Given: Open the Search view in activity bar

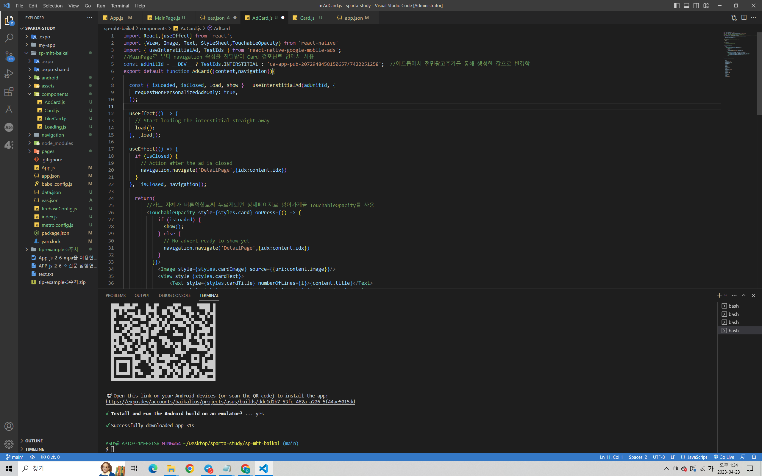Looking at the screenshot, I should [x=9, y=38].
